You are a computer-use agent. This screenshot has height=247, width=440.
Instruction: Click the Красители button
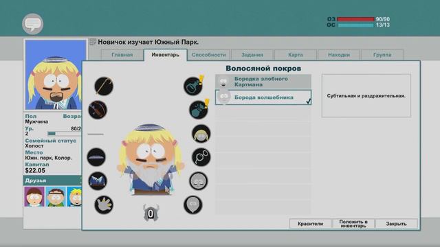pyautogui.click(x=310, y=224)
